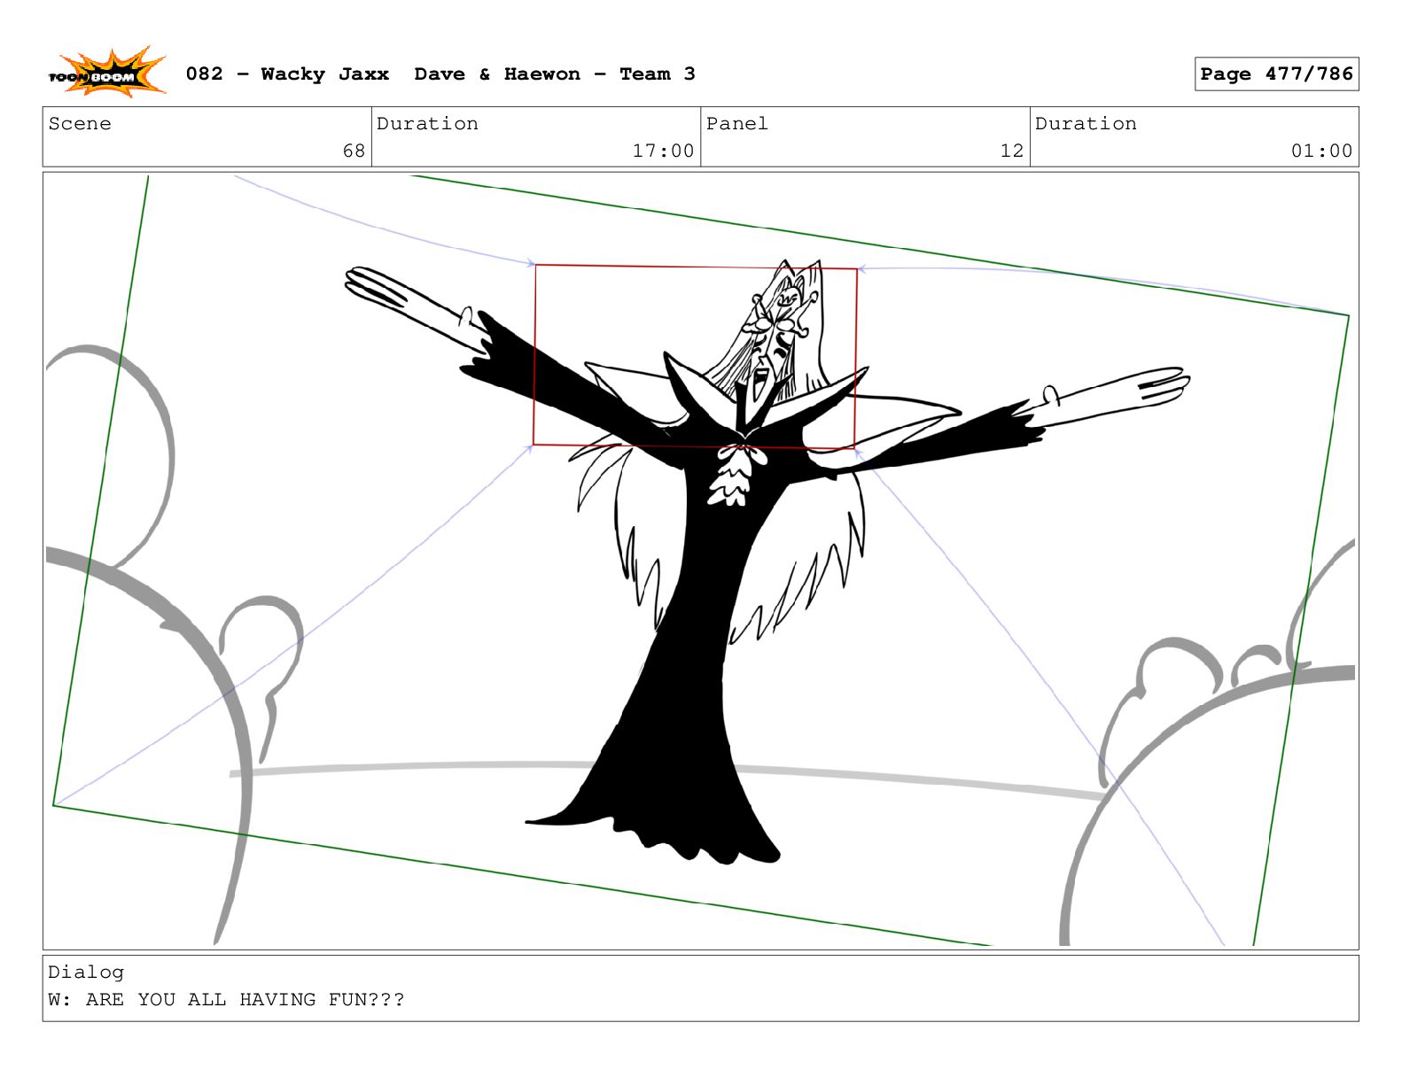Click the storyboard panel character drawing
Screen dimensions: 1402x1085
click(767, 561)
